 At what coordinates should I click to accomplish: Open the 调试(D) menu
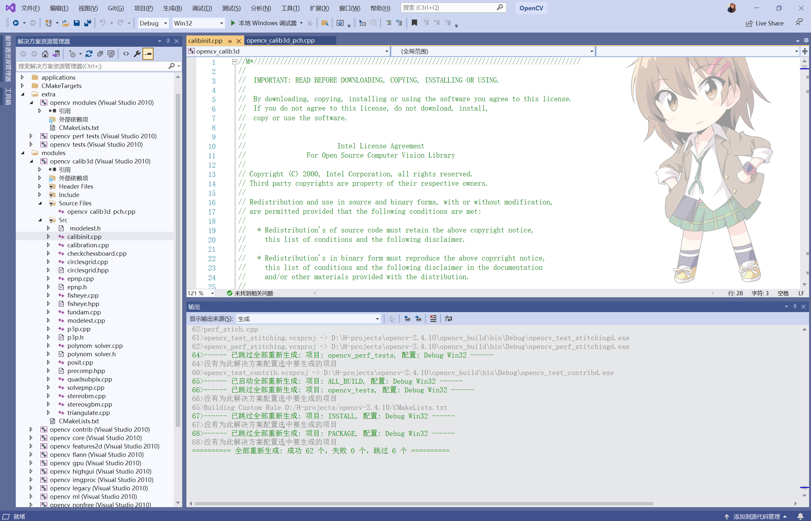(x=202, y=8)
